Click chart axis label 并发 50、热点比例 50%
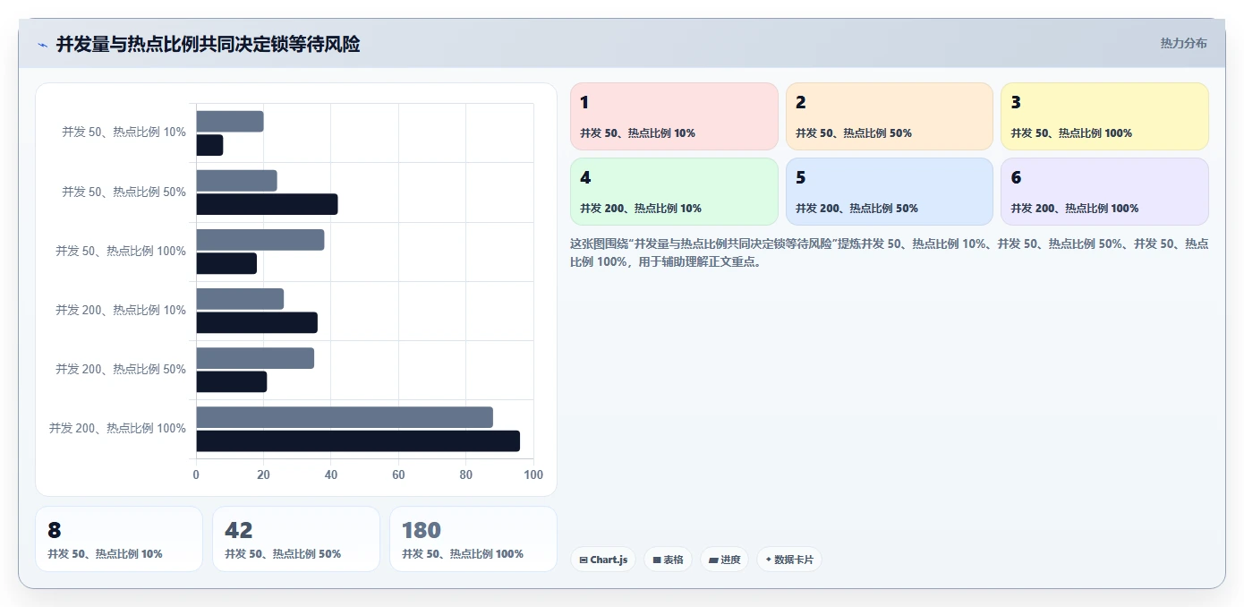The width and height of the screenshot is (1244, 607). (124, 192)
